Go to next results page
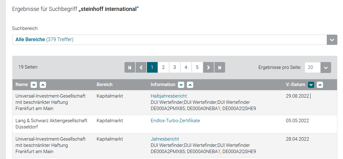The height and width of the screenshot is (159, 343). [x=209, y=67]
